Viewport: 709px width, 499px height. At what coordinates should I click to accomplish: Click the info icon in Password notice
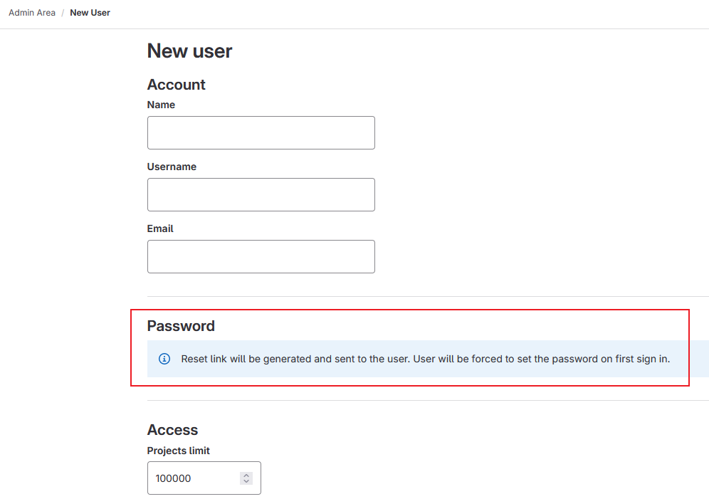click(x=164, y=359)
